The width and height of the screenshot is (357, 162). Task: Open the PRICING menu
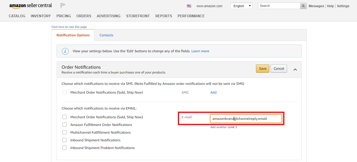(x=64, y=16)
